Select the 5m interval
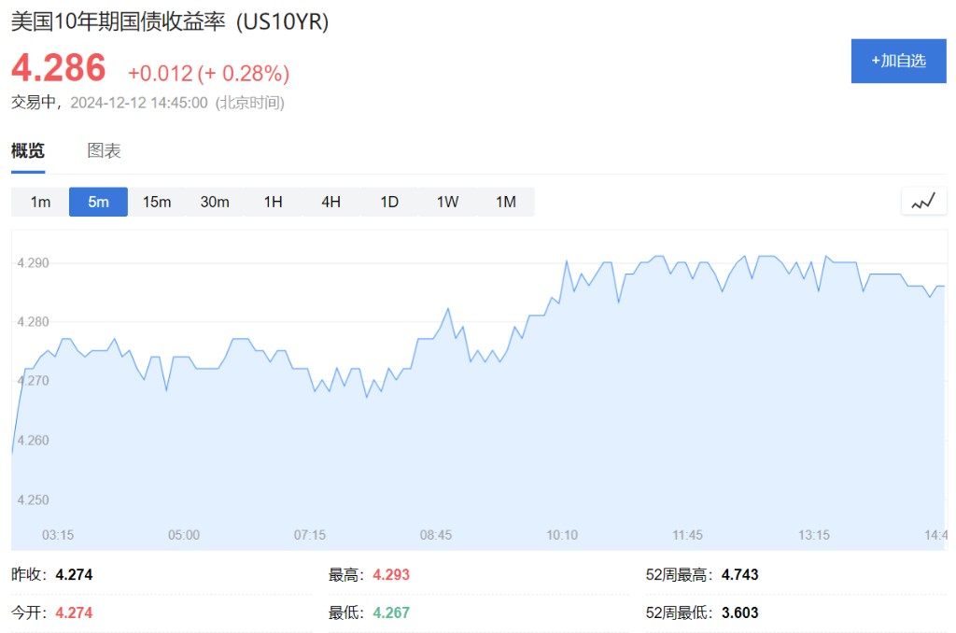 click(98, 202)
